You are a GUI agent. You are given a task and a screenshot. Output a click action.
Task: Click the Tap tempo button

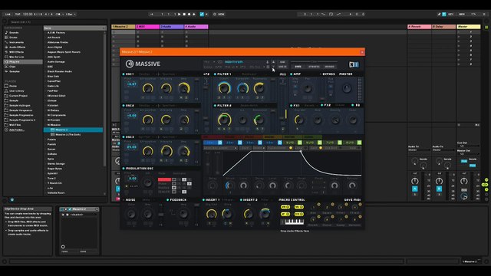18,14
